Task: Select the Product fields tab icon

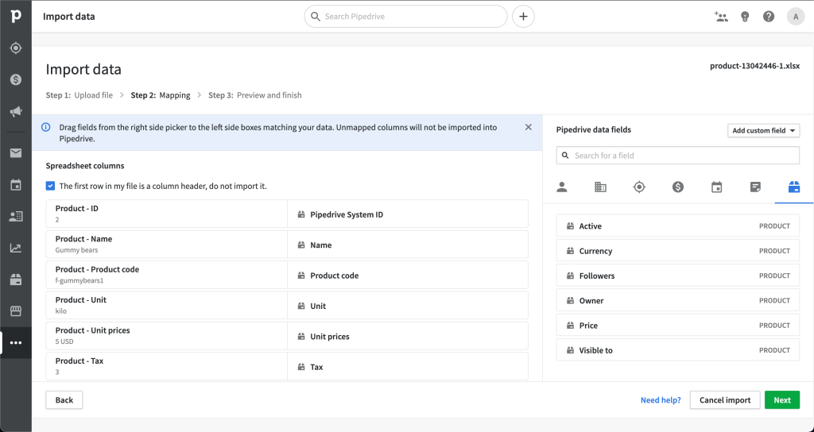Action: pyautogui.click(x=794, y=187)
